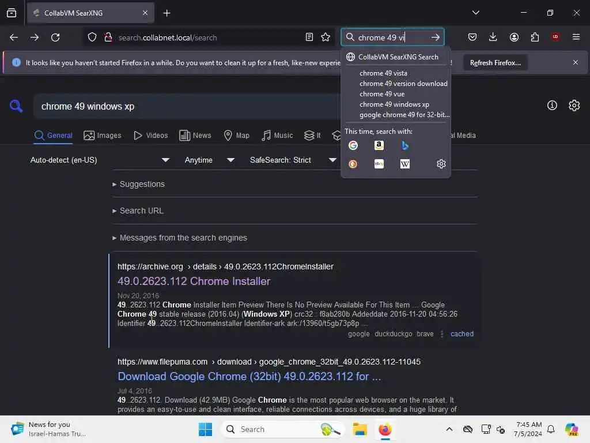The image size is (590, 443).
Task: Open list all tabs chevron
Action: point(475,13)
